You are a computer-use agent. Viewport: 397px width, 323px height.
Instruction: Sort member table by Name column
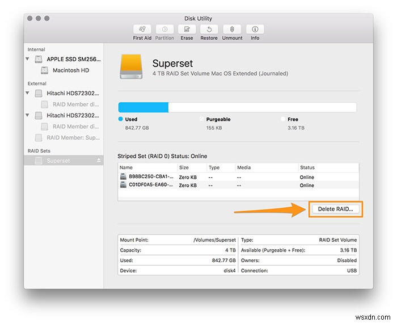(x=147, y=167)
